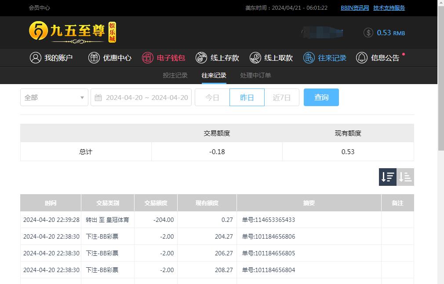Screen dimensions: 444x284
Task: Click the 0.53 RMB balance text
Action: [x=391, y=33]
